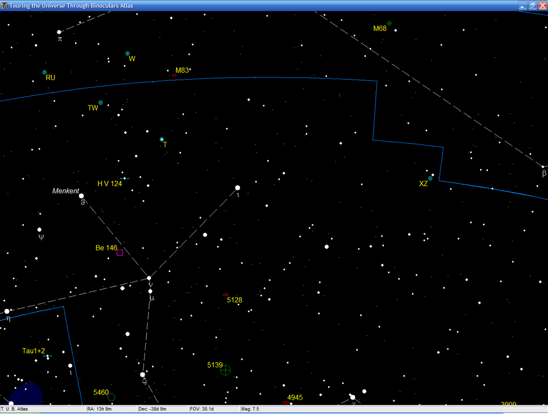Click the 'Be 146' label
The height and width of the screenshot is (414, 548).
pyautogui.click(x=106, y=248)
